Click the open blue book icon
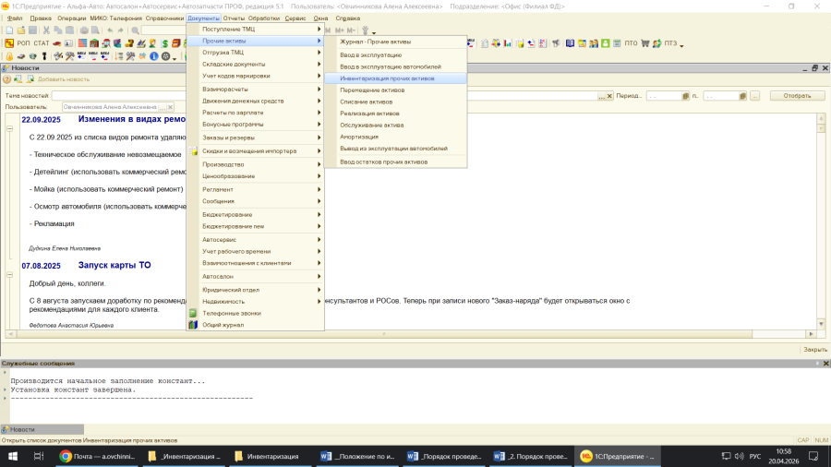Image resolution: width=831 pixels, height=467 pixels. click(x=570, y=43)
